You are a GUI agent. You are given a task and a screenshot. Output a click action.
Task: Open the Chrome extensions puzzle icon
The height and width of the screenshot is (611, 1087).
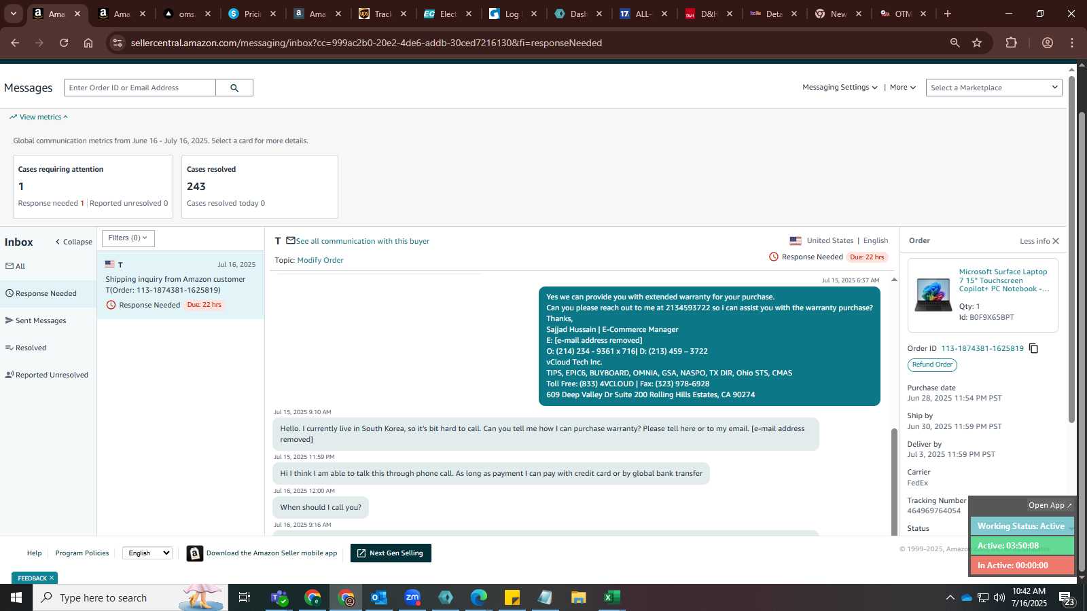[x=1012, y=43]
